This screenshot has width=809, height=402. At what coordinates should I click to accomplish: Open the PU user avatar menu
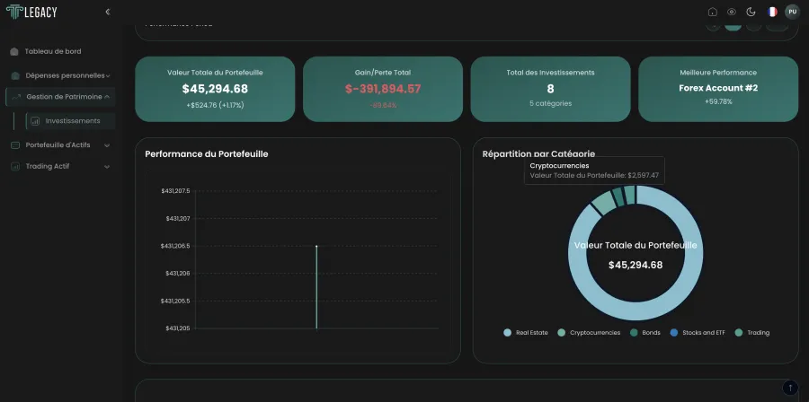[793, 12]
